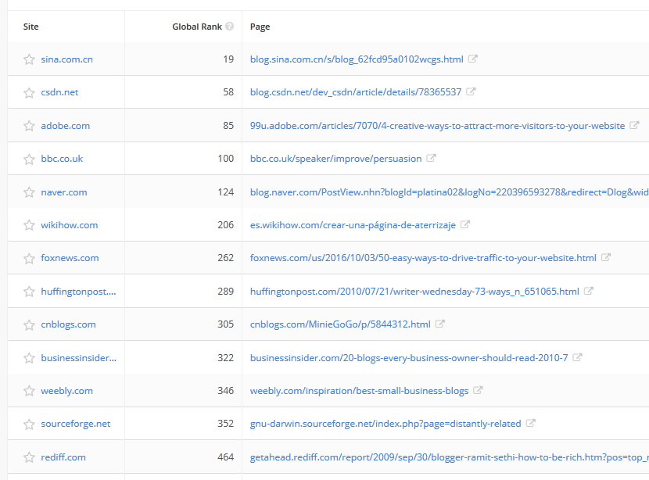Viewport: 649px width, 480px height.
Task: Click the external link icon beside bbc.co.uk speaker page
Action: point(432,158)
